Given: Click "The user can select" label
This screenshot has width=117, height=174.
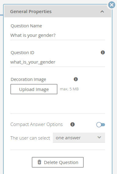Looking at the screenshot, I should pos(30,138).
